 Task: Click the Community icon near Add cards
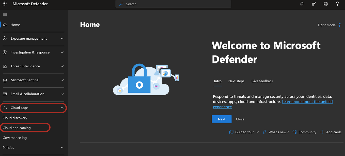point(295,132)
